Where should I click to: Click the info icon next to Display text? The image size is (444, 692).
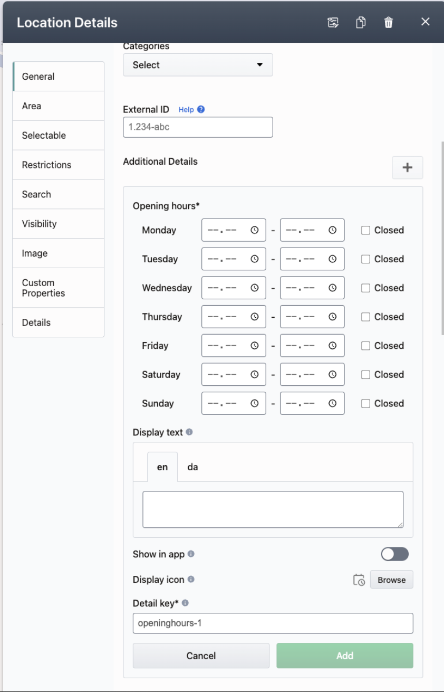189,432
